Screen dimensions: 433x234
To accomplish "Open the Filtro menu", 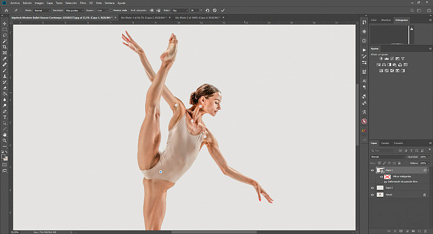I will tap(83, 3).
